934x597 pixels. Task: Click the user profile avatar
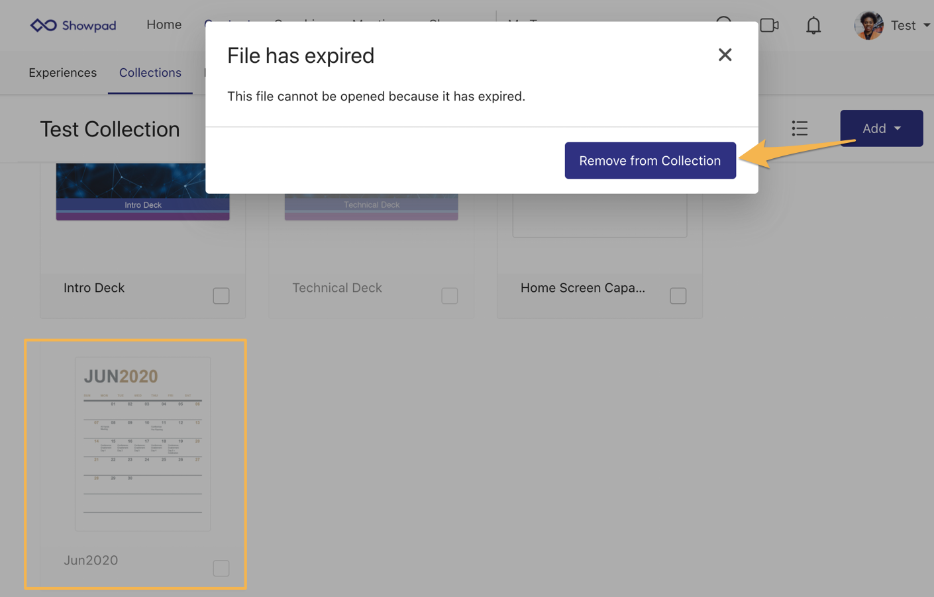(x=868, y=26)
